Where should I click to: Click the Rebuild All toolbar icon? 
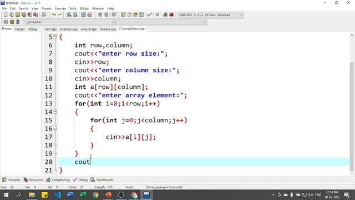click(141, 15)
